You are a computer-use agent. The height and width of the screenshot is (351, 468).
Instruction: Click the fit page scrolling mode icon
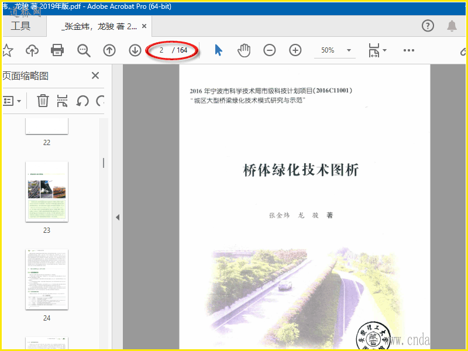click(x=374, y=50)
